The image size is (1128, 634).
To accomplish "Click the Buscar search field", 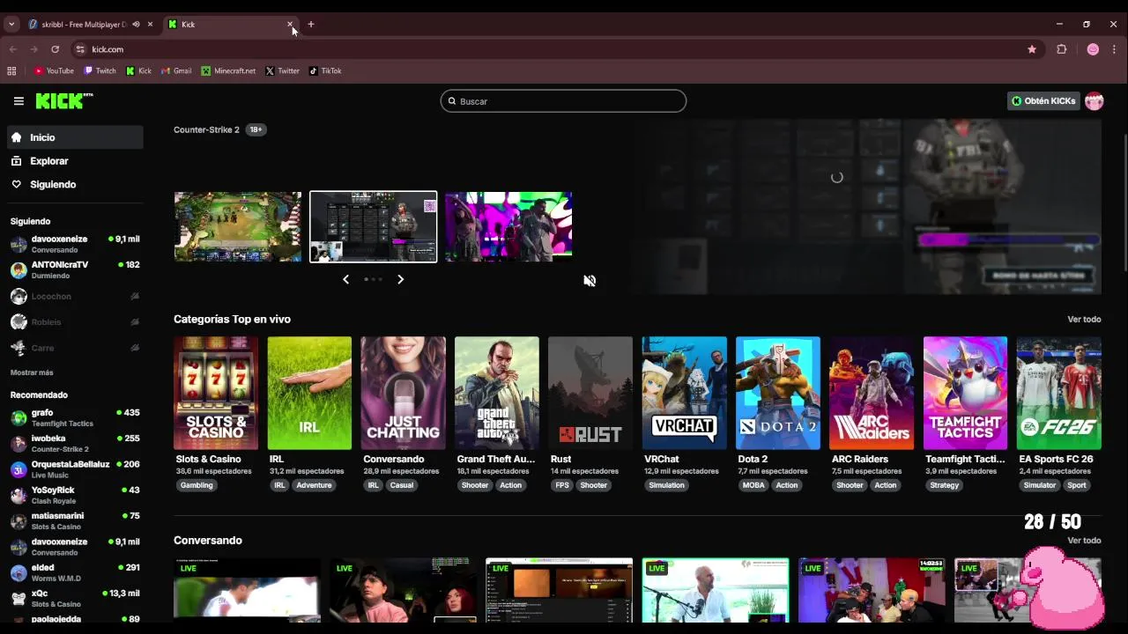I will (x=563, y=101).
